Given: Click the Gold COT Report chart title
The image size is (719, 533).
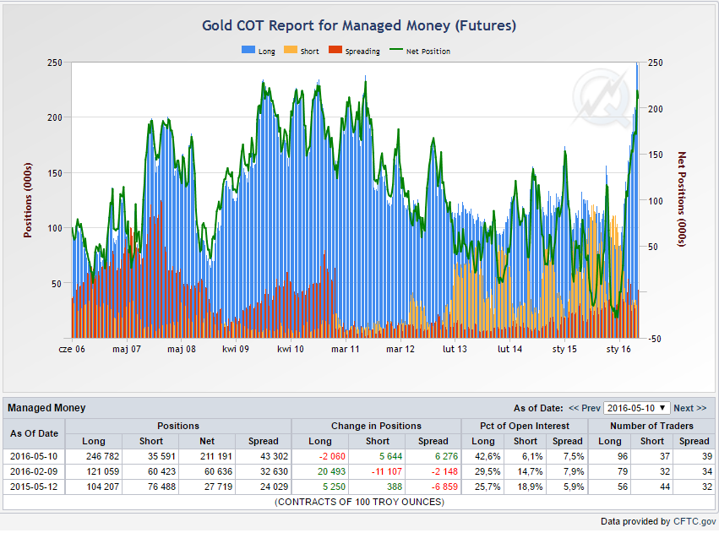Looking at the screenshot, I should (359, 25).
